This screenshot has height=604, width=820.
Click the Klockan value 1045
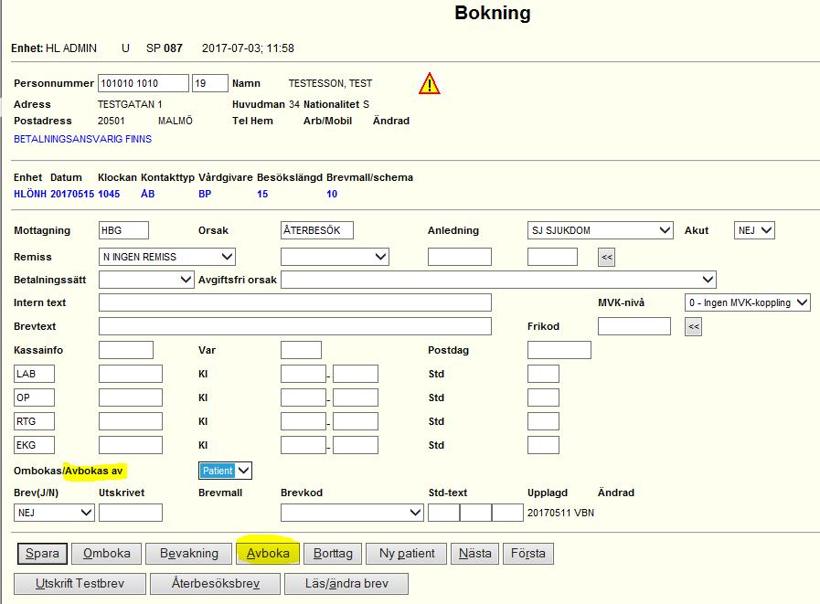pos(109,194)
